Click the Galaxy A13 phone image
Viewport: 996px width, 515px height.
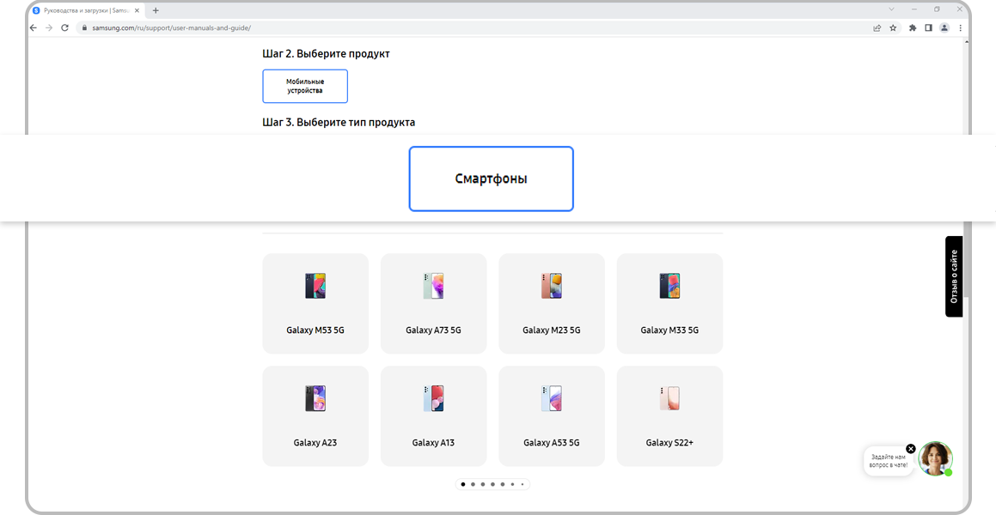pos(433,398)
